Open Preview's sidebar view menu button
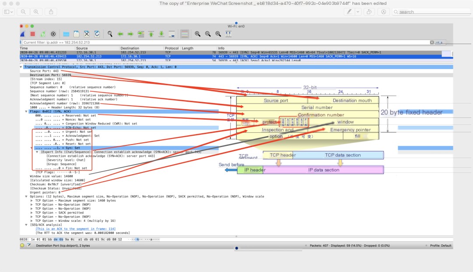The height and width of the screenshot is (272, 473). point(8,12)
